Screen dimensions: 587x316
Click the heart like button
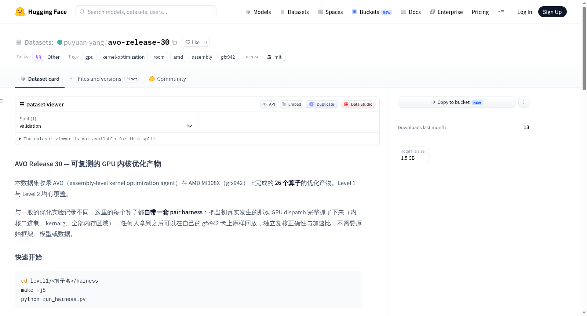tap(192, 42)
